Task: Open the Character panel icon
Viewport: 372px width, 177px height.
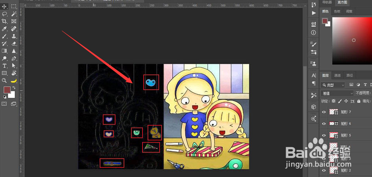Action: (314, 76)
